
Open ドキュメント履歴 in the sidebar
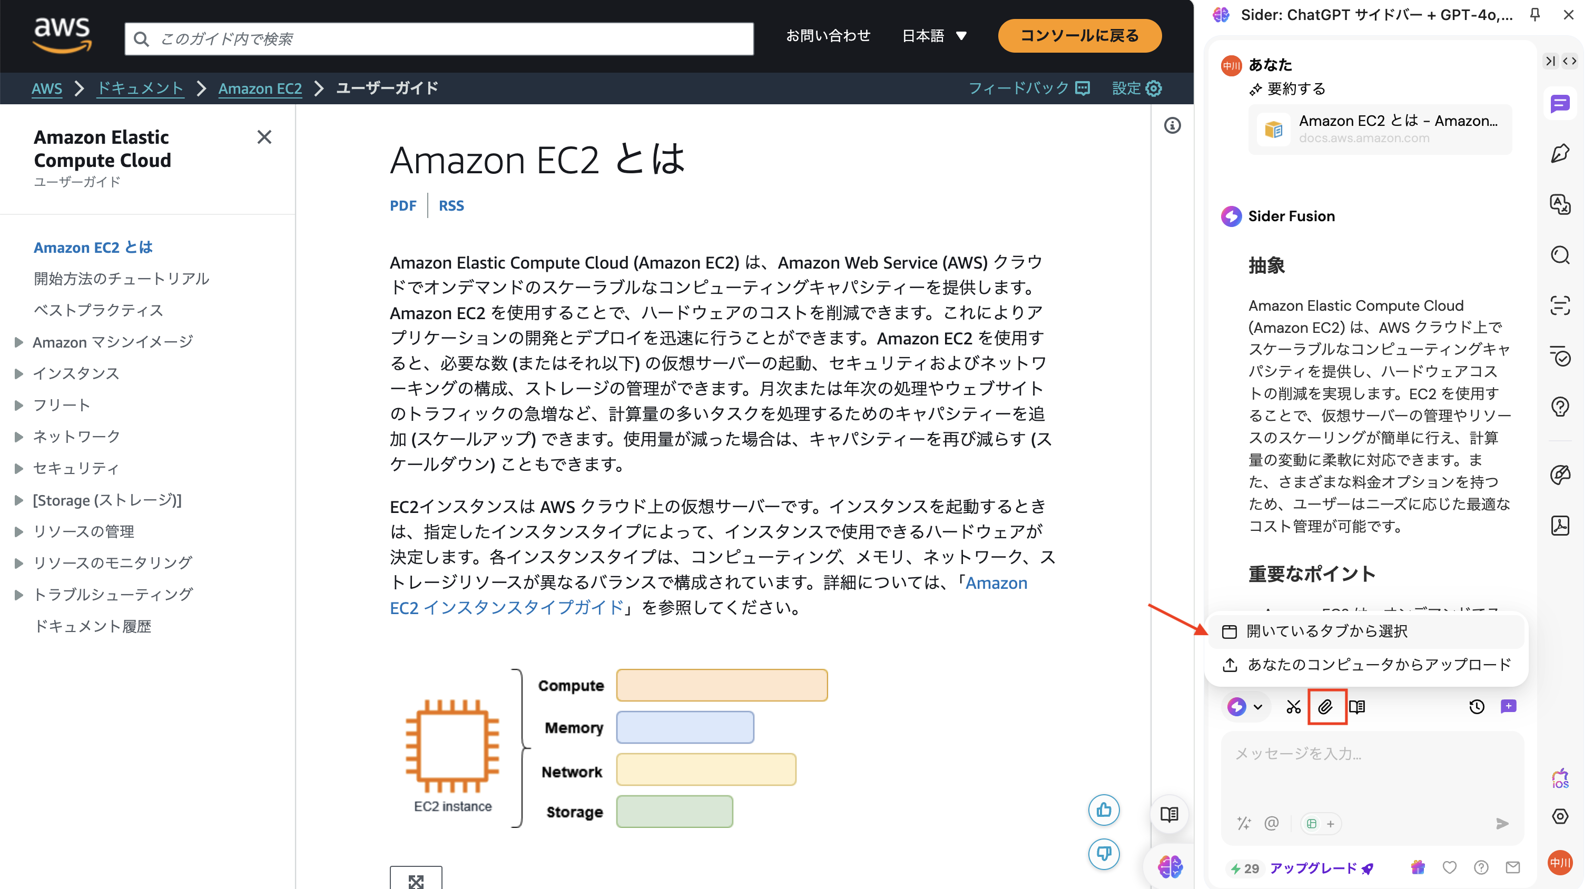(92, 626)
